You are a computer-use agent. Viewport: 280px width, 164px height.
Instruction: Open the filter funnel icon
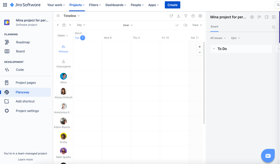click(186, 16)
